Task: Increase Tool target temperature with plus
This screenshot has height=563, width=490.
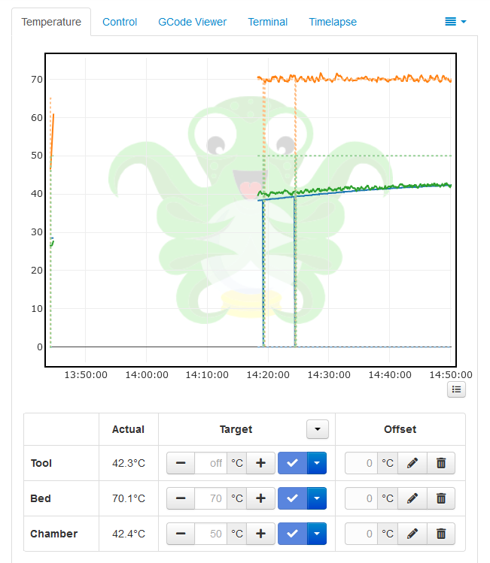Action: tap(260, 463)
